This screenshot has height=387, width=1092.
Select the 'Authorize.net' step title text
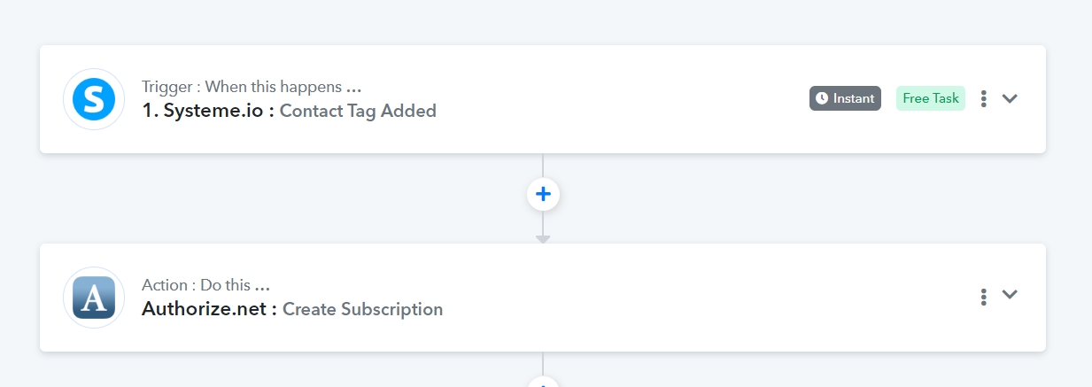coord(210,309)
